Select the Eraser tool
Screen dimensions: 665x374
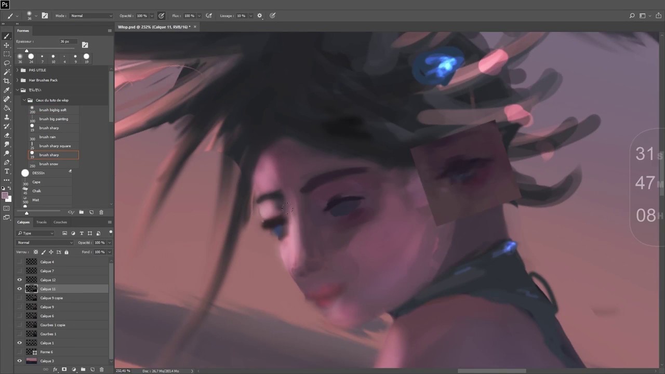[7, 135]
